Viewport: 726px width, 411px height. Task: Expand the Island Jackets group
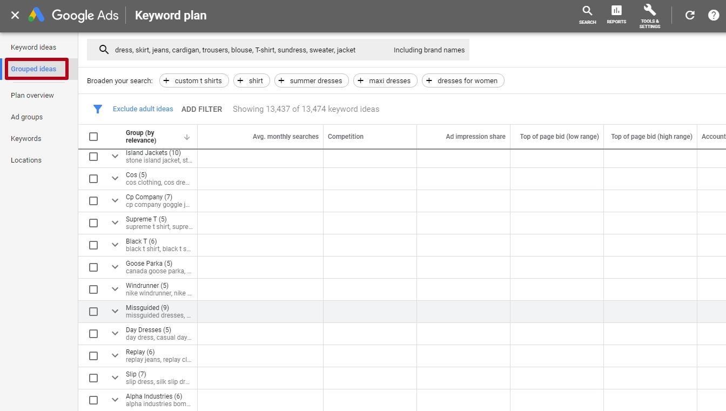(x=115, y=157)
